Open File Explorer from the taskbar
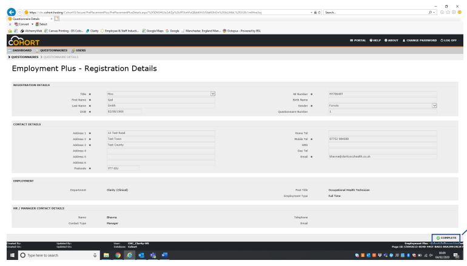 point(106,255)
